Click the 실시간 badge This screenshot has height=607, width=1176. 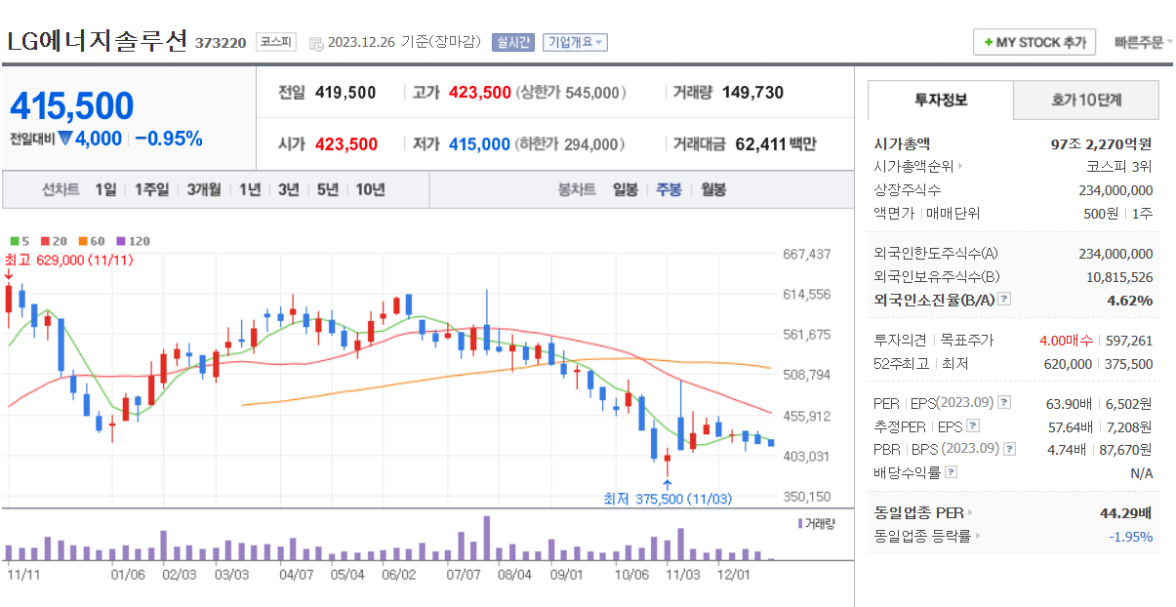pos(513,42)
